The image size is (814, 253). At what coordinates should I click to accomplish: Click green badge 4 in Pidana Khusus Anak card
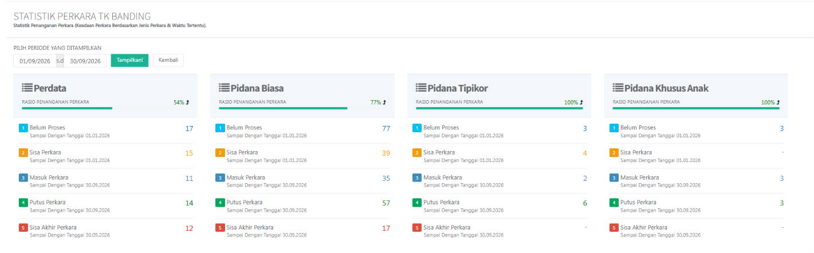tap(614, 203)
